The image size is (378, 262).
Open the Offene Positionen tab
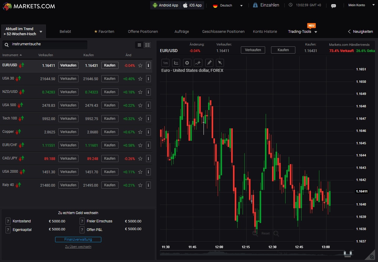143,32
